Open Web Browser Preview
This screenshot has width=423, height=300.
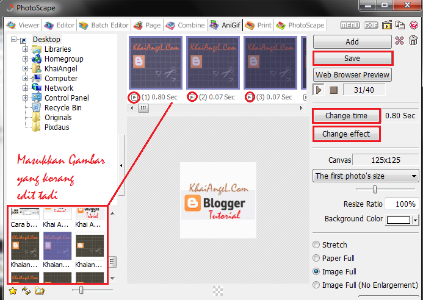coord(352,74)
